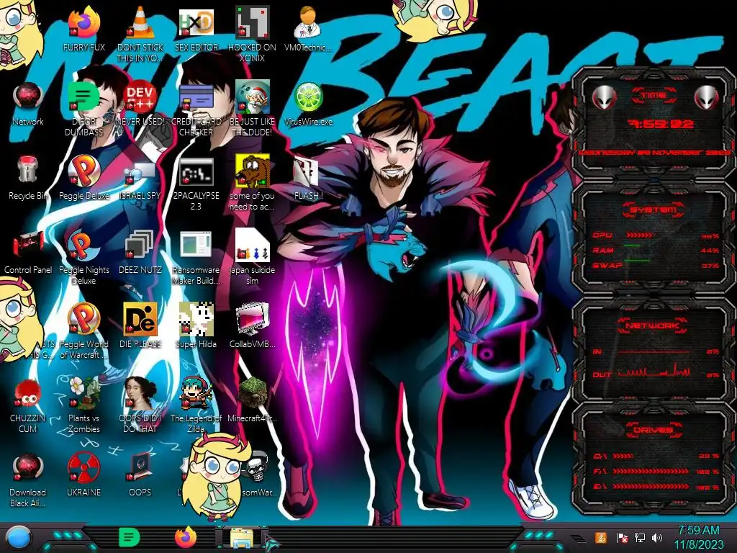737x553 pixels.
Task: Open the Minecraft4Fr... grass block icon
Action: [x=253, y=393]
